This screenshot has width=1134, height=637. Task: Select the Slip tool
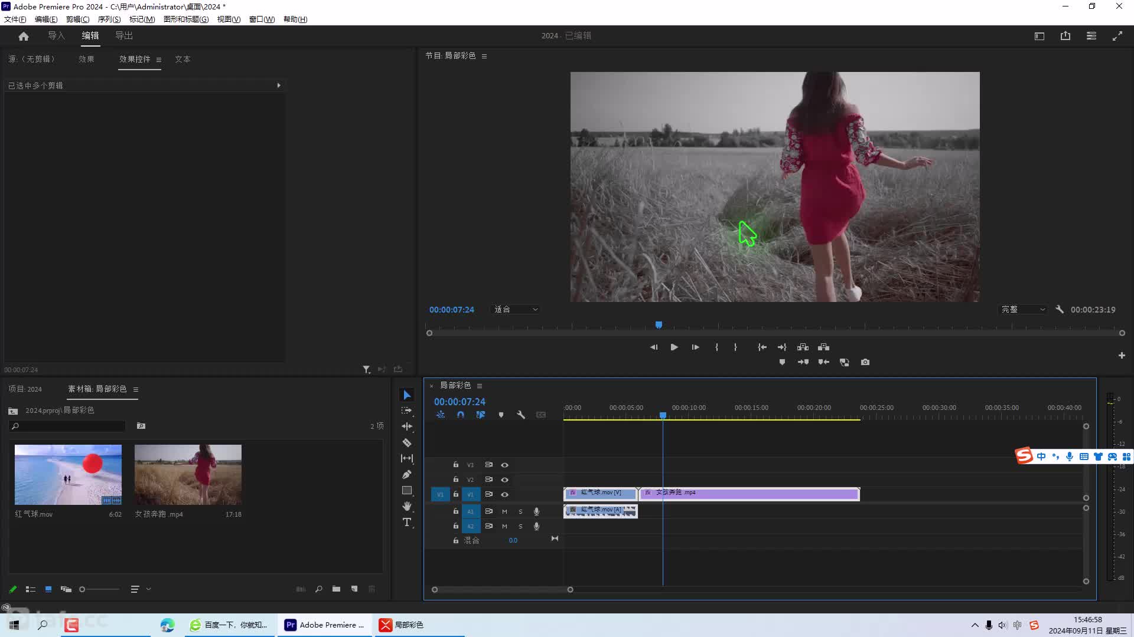tap(407, 458)
